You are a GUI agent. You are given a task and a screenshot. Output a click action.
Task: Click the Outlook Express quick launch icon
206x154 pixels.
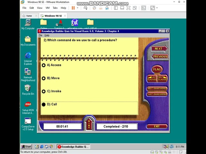tap(46, 147)
